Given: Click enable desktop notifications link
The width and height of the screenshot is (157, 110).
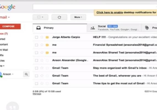Looking at the screenshot, I should (110, 12).
